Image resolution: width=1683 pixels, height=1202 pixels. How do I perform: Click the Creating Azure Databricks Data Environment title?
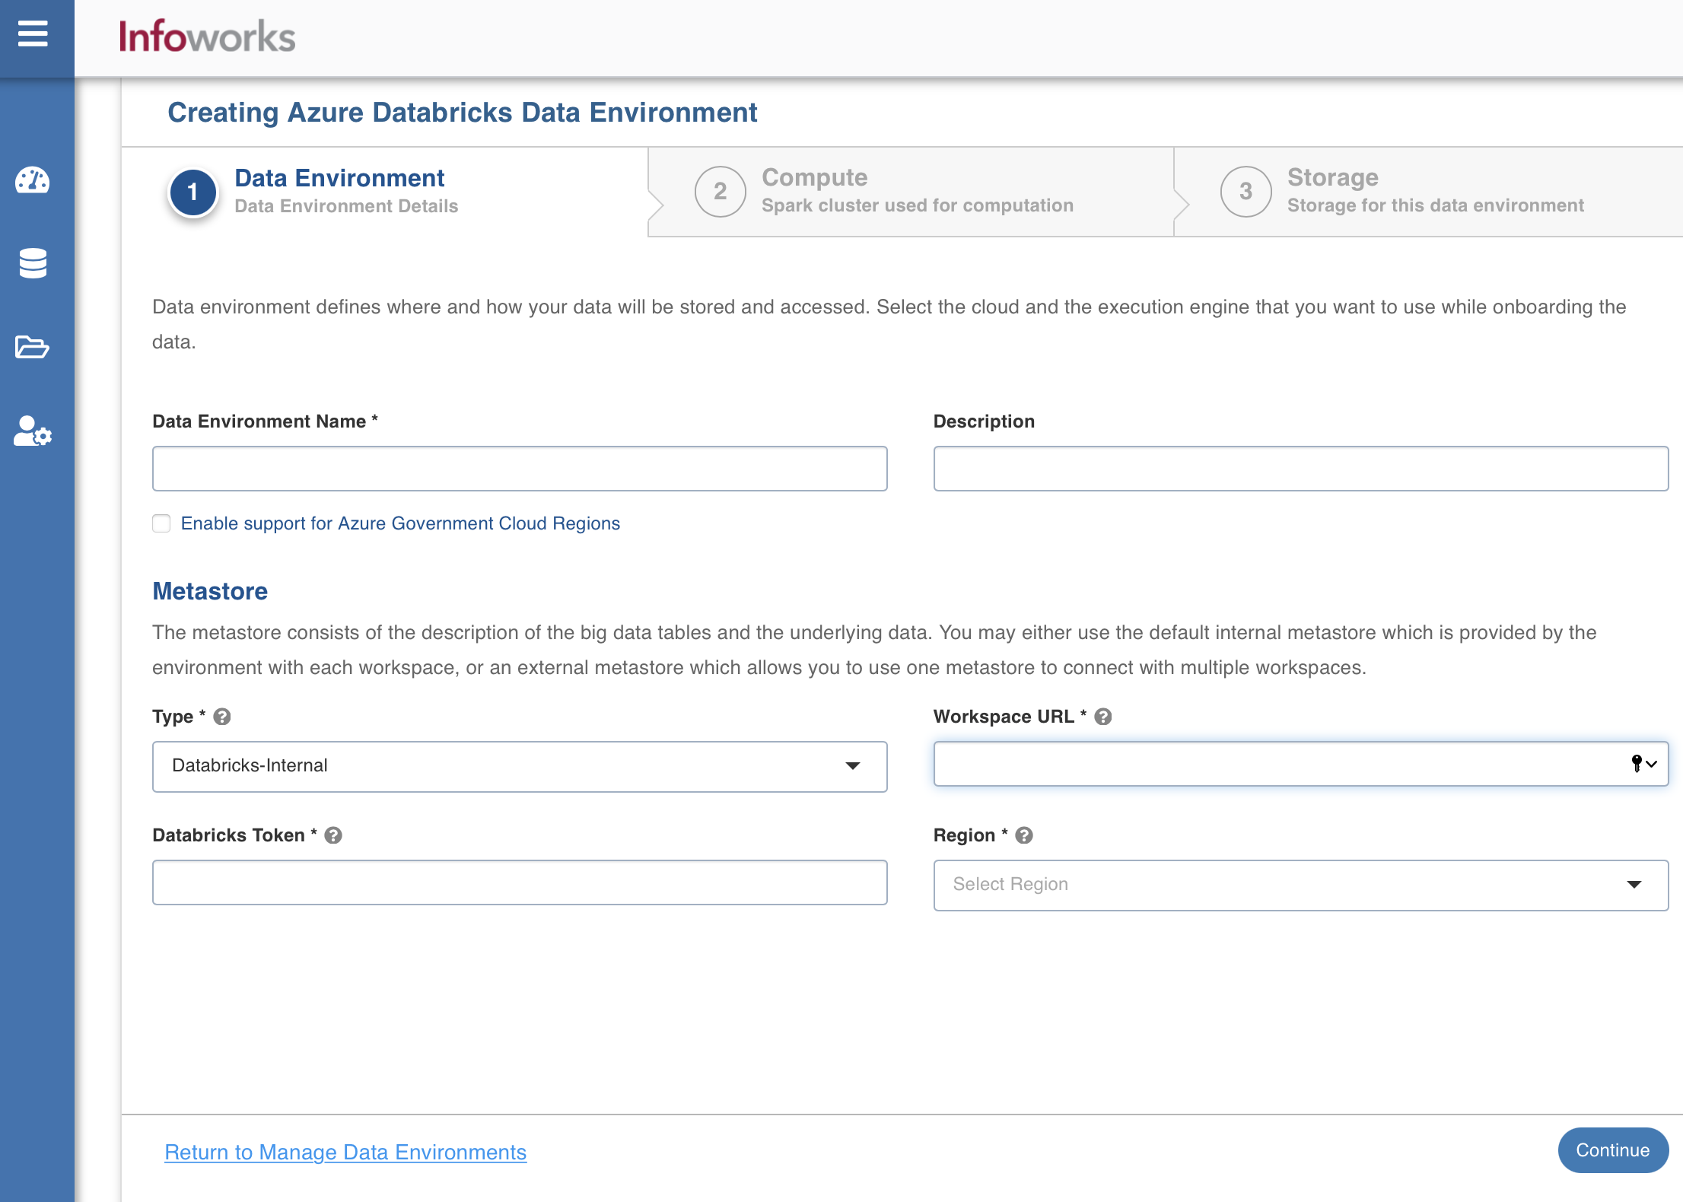coord(463,113)
